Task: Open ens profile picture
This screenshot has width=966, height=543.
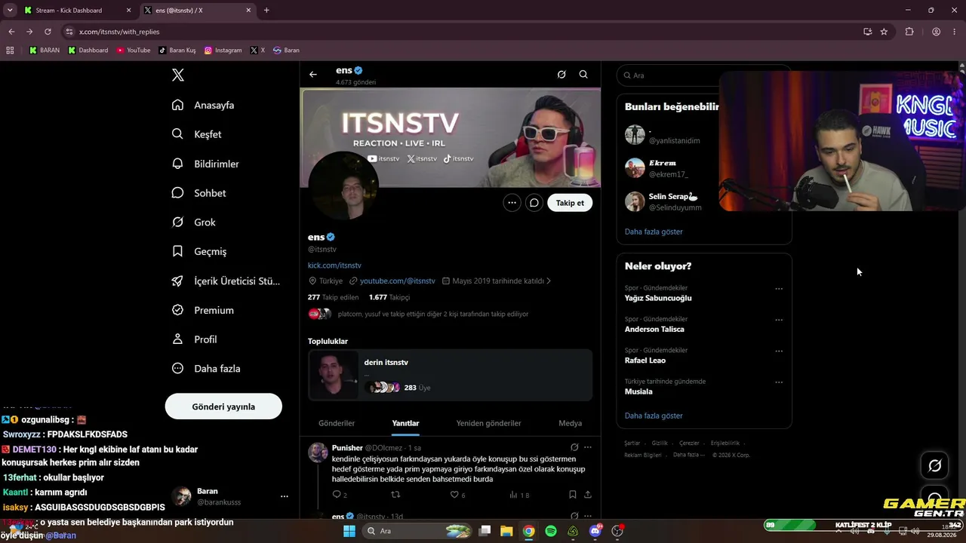Action: 343,186
